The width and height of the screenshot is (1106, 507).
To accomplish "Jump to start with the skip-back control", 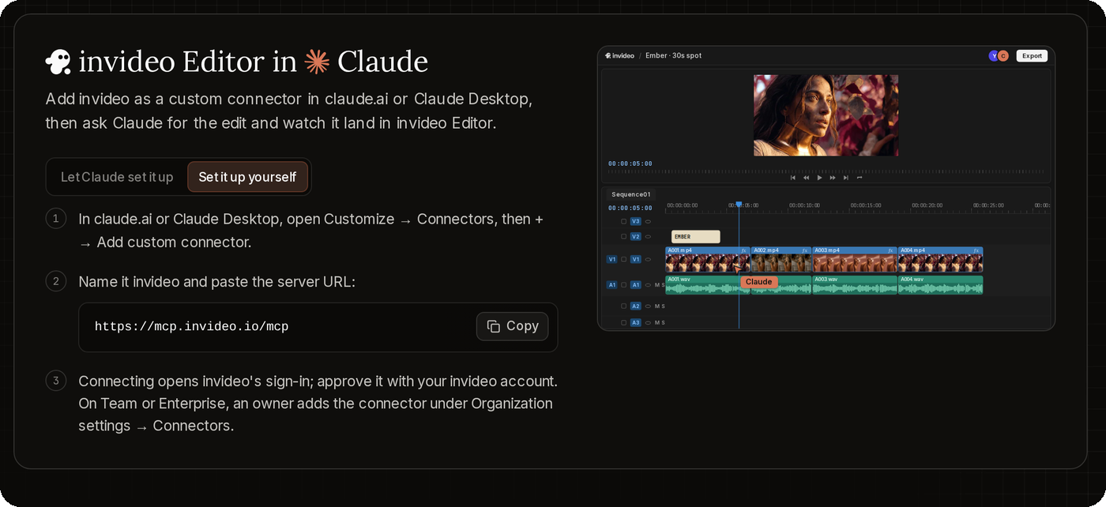I will (793, 178).
